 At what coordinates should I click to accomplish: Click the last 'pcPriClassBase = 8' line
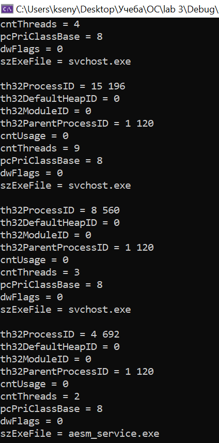pos(51,409)
